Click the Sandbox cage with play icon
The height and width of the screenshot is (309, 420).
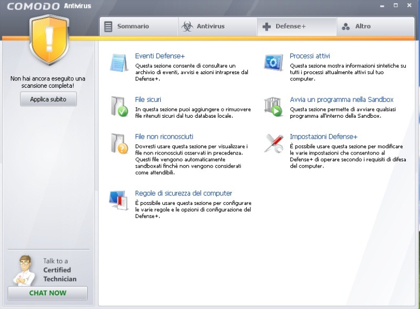point(273,107)
